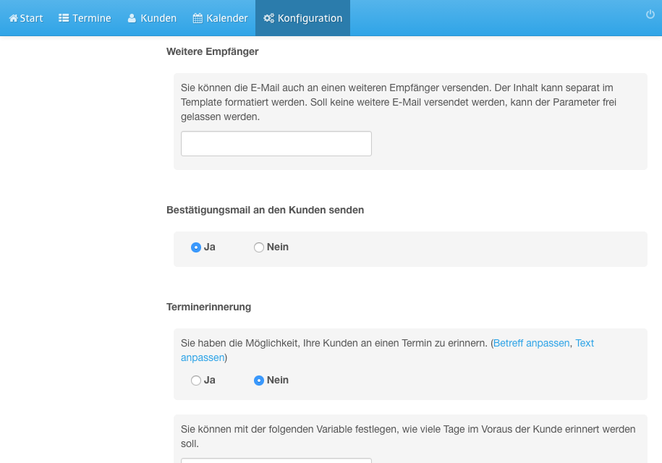Image resolution: width=662 pixels, height=463 pixels.
Task: Focus the Weitere Empfänger email field
Action: (x=276, y=143)
